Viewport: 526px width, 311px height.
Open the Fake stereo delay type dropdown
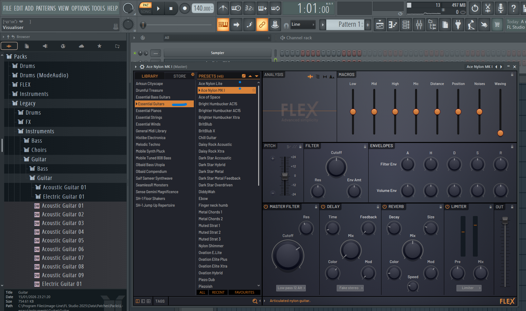(351, 288)
